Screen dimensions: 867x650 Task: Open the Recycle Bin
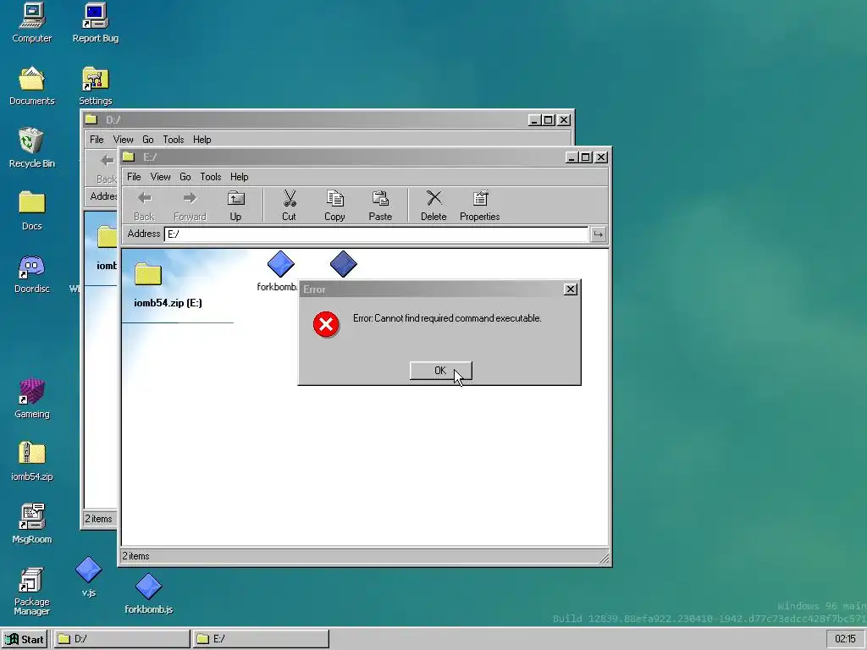[32, 148]
